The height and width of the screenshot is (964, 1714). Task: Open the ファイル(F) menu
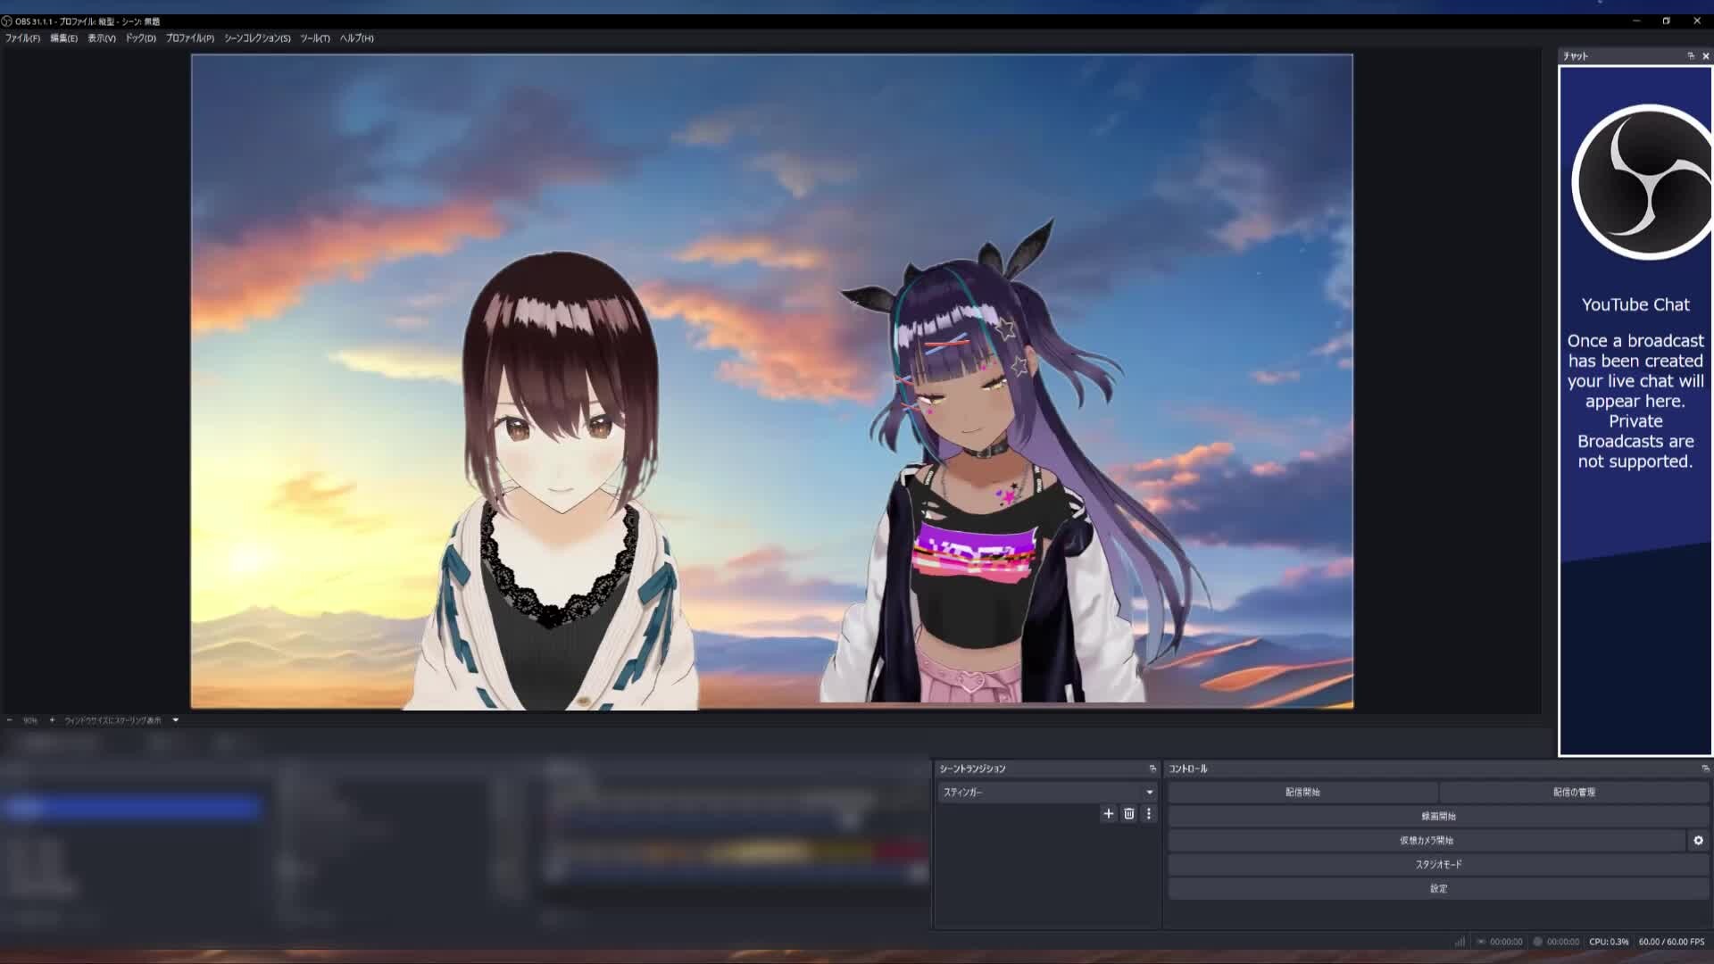click(22, 38)
